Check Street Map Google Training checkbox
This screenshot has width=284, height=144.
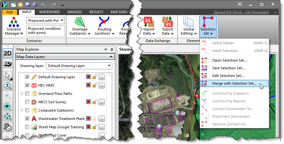click(27, 127)
